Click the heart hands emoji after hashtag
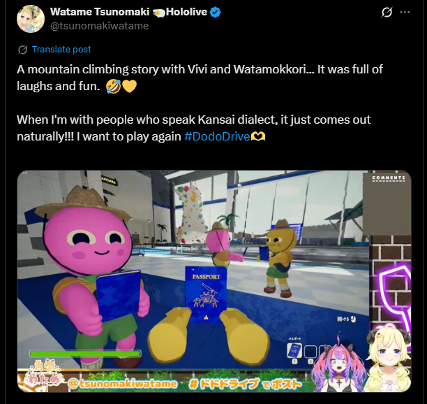 click(258, 136)
